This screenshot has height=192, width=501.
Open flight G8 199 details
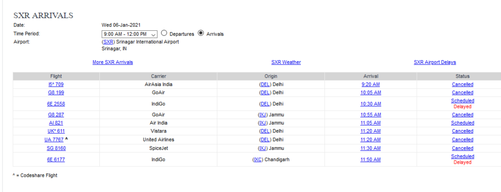tap(56, 92)
